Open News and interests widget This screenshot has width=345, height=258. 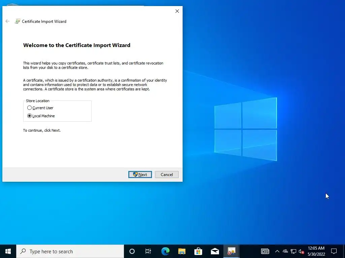265,251
